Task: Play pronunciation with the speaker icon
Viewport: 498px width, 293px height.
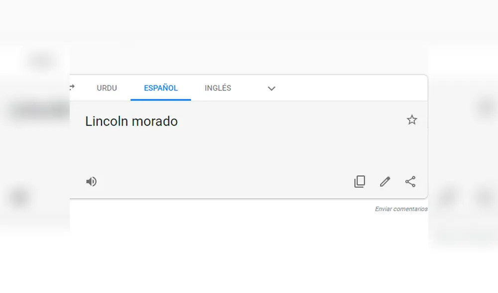Action: pyautogui.click(x=92, y=181)
